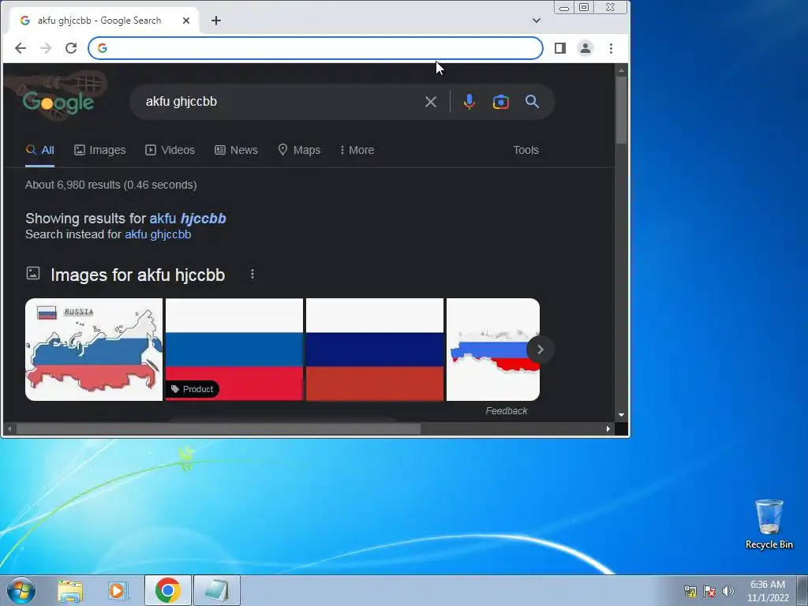
Task: Switch to the Videos tab
Action: [x=170, y=150]
